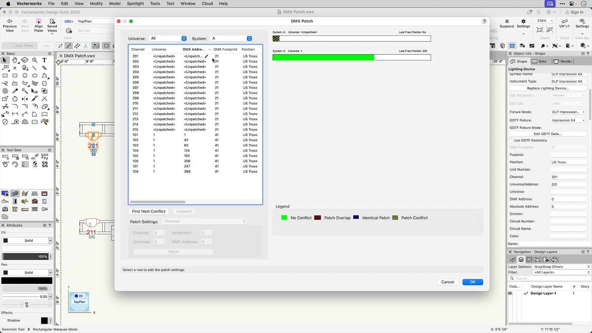Open the Universe dropdown set to All
The height and width of the screenshot is (333, 592).
[x=168, y=38]
